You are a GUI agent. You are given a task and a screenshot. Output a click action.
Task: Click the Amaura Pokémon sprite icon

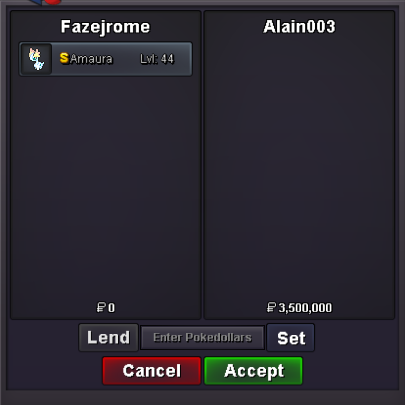click(x=36, y=59)
